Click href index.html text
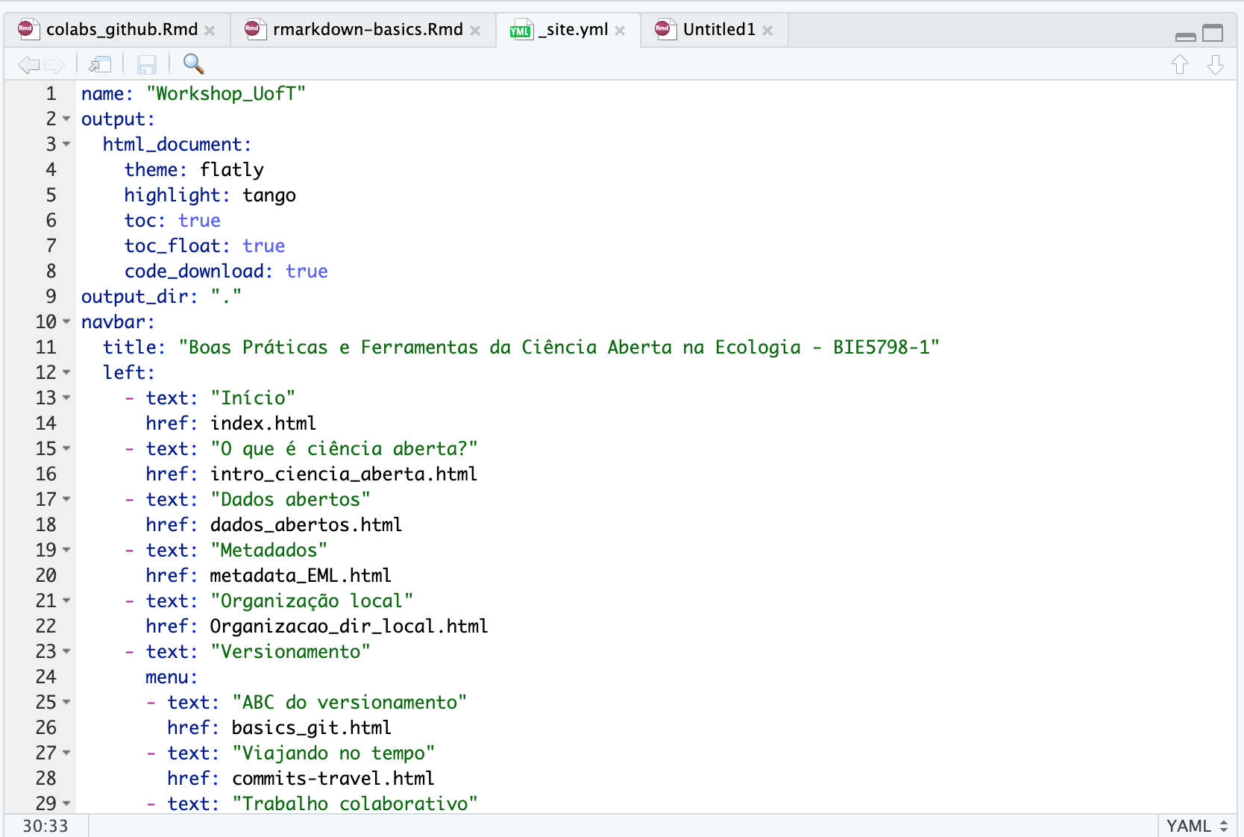 click(263, 424)
